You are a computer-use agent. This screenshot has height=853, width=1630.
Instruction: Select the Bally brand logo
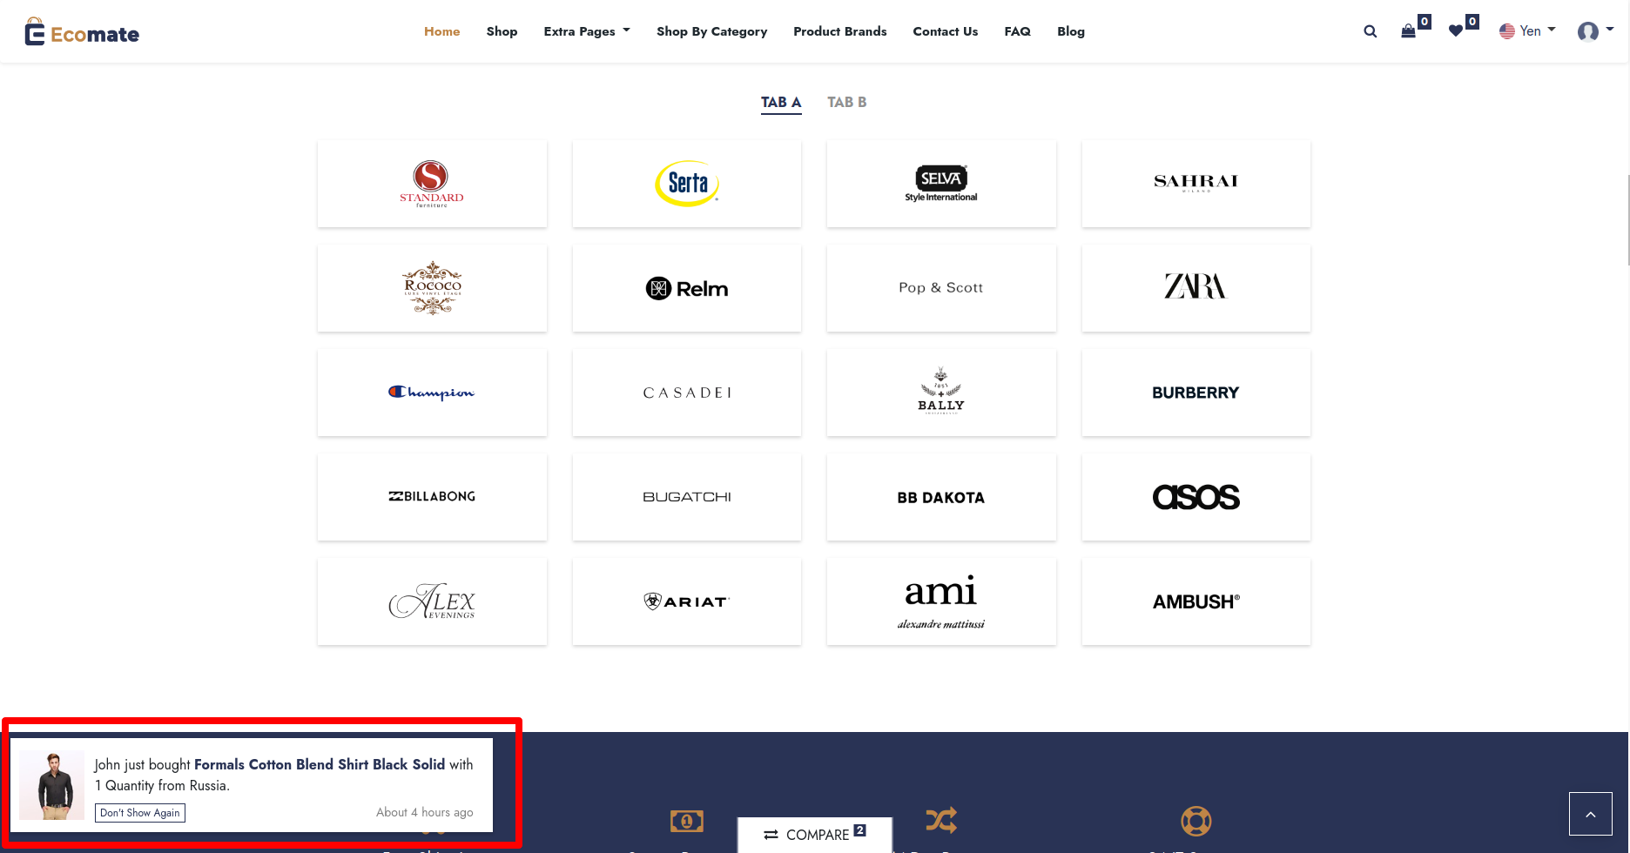tap(941, 393)
